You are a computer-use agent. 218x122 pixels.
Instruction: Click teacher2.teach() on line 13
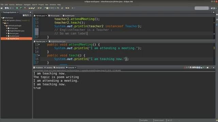click(69, 23)
